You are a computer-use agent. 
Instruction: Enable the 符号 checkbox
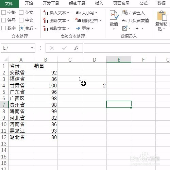click(x=4, y=20)
